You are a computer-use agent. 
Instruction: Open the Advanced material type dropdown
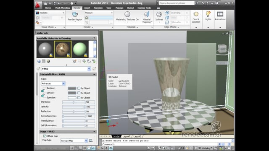point(63,83)
